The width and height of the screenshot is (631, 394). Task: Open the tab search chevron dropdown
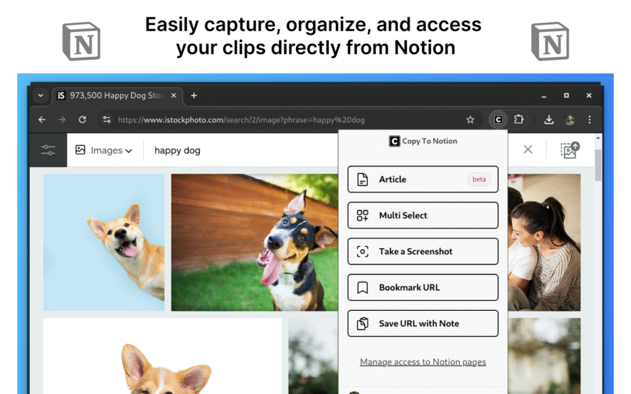(x=41, y=95)
